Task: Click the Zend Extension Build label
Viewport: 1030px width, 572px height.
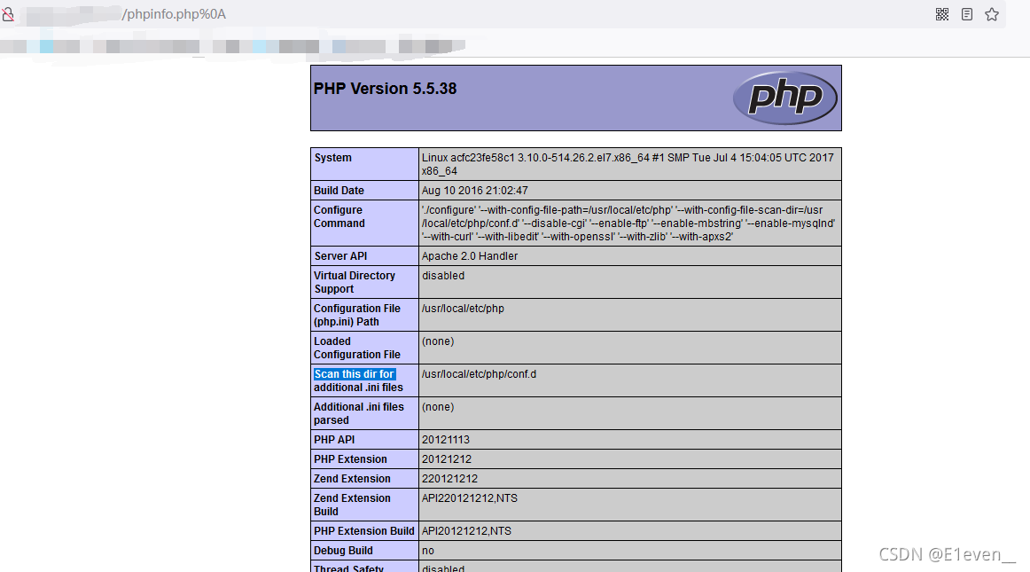Action: tap(352, 506)
